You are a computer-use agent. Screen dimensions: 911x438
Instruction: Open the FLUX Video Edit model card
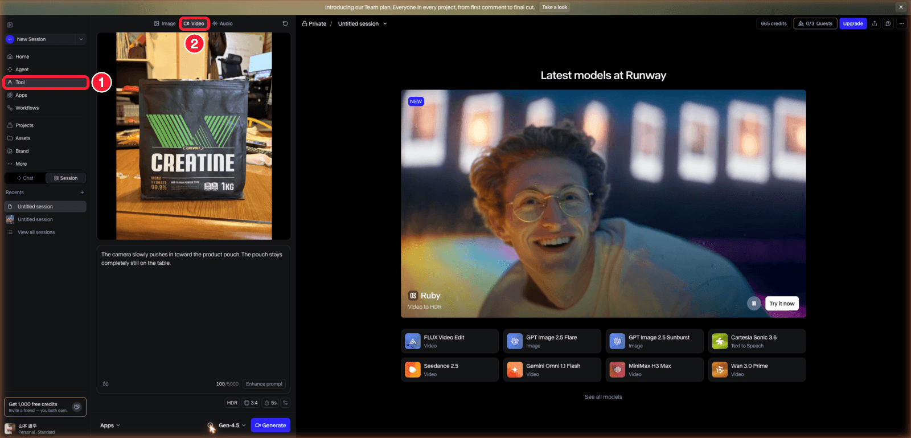pos(450,341)
